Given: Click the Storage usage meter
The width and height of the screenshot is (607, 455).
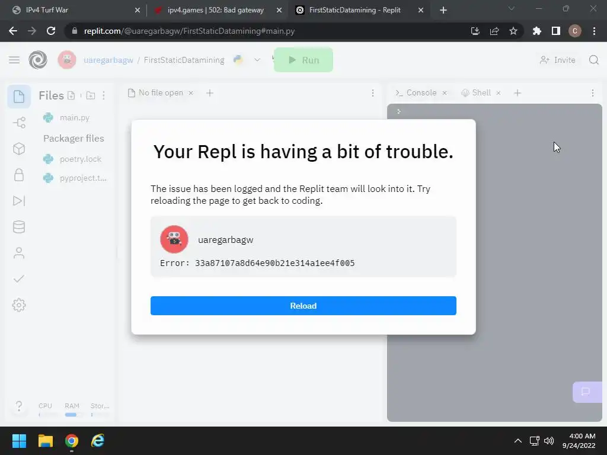Looking at the screenshot, I should pos(100,410).
